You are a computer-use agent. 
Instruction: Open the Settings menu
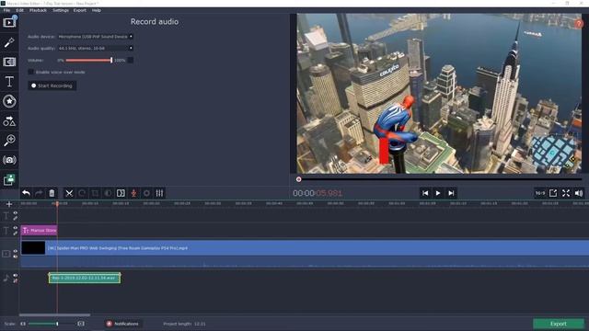click(x=61, y=10)
